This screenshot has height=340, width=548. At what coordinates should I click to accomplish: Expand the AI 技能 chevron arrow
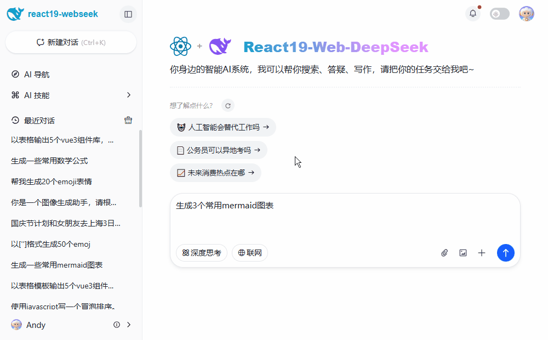129,95
